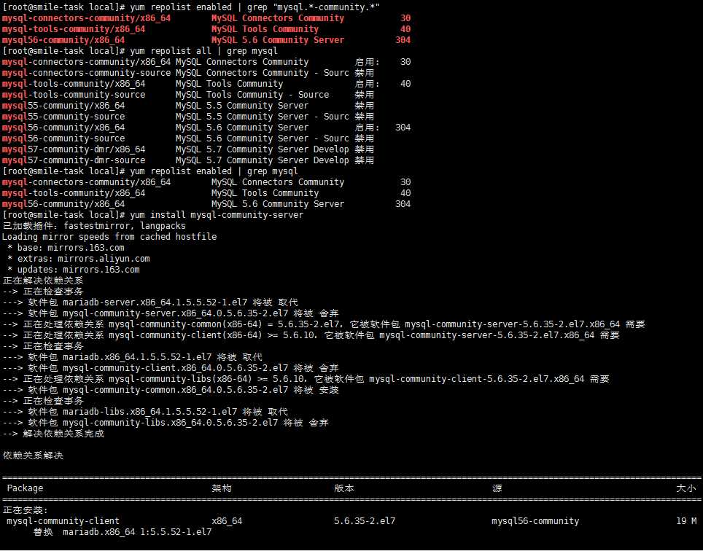Click the '替换 mariadb.x86_64 1:5.5.52-1.el7' line

click(x=123, y=532)
